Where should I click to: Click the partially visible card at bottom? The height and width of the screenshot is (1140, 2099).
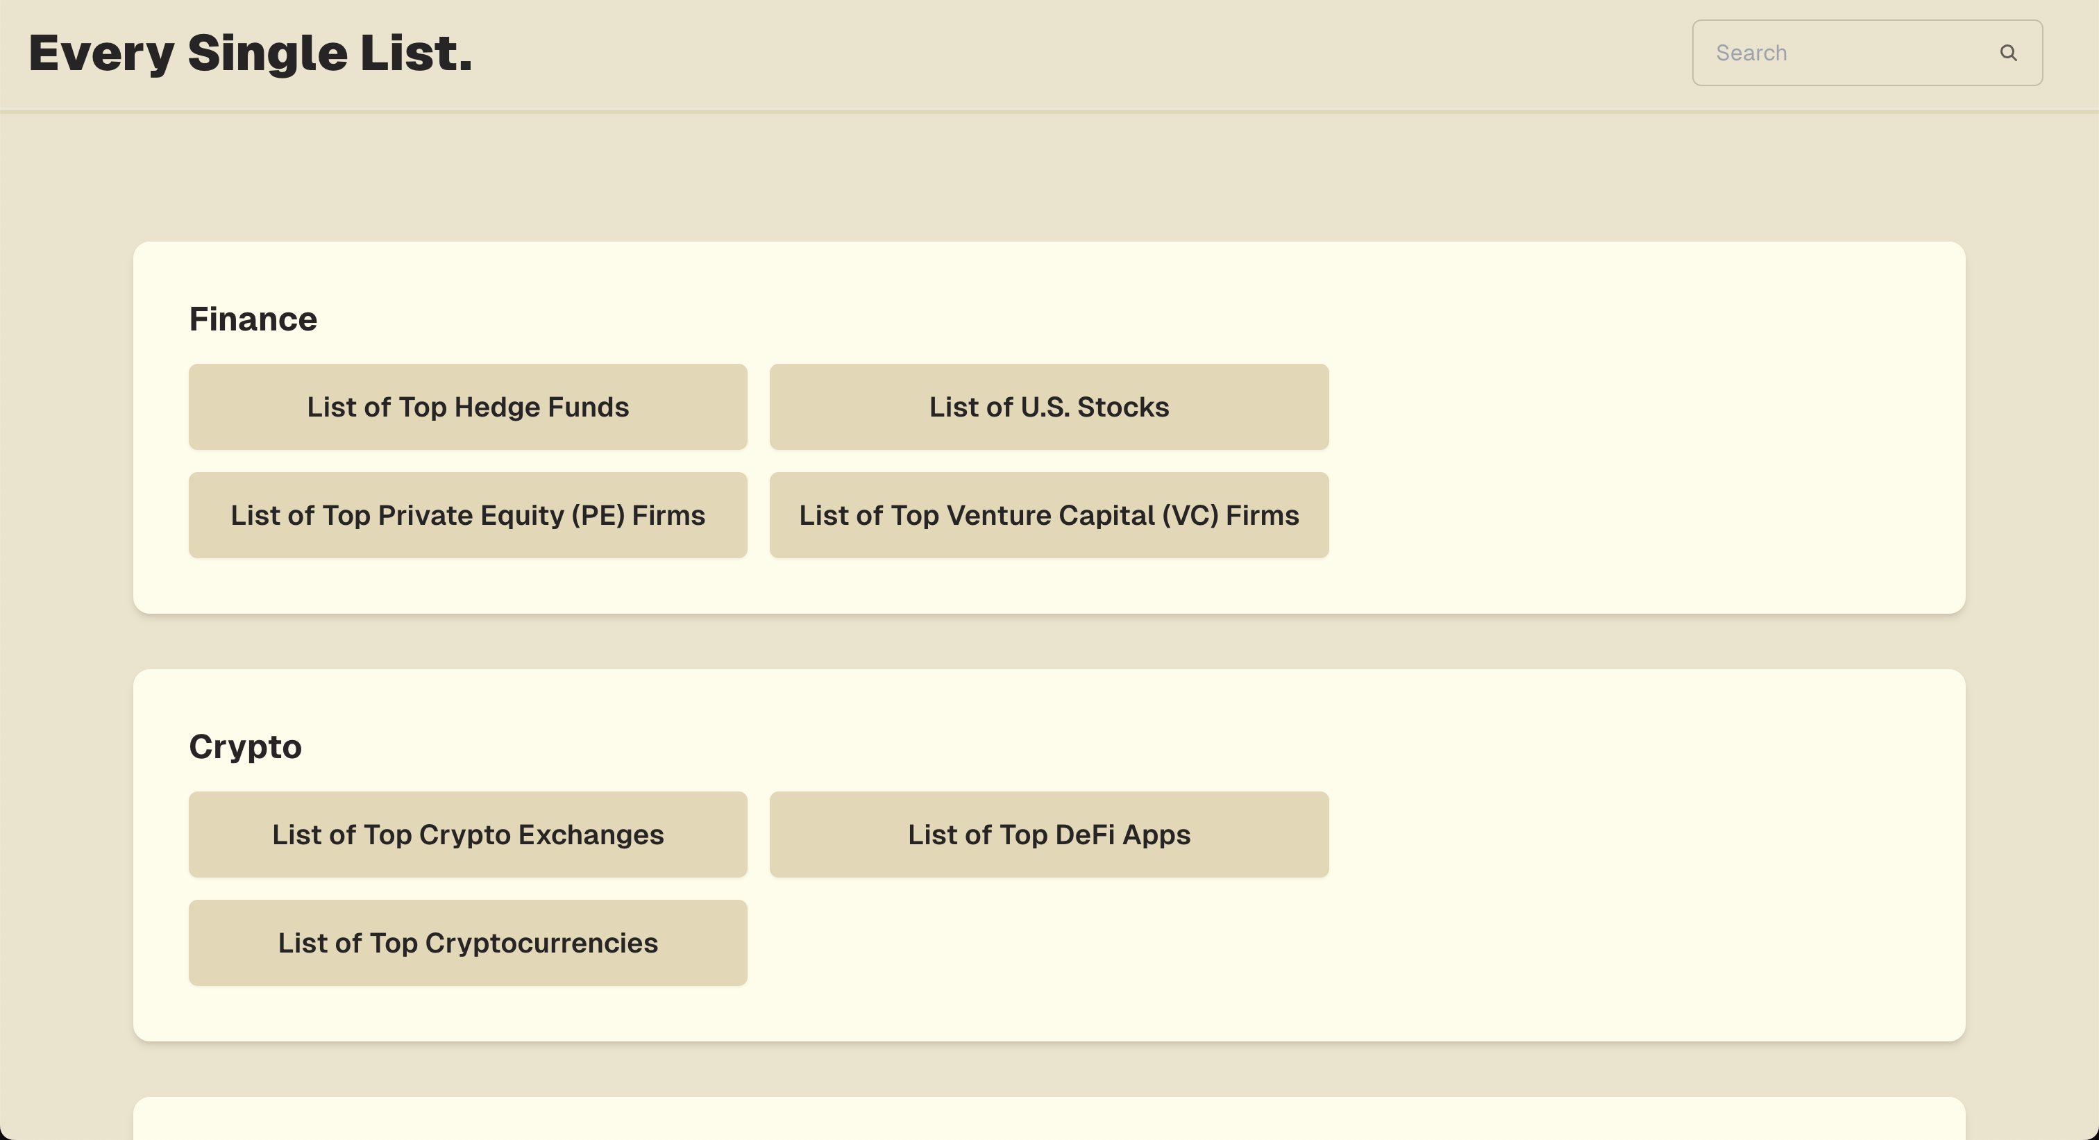point(1049,1121)
